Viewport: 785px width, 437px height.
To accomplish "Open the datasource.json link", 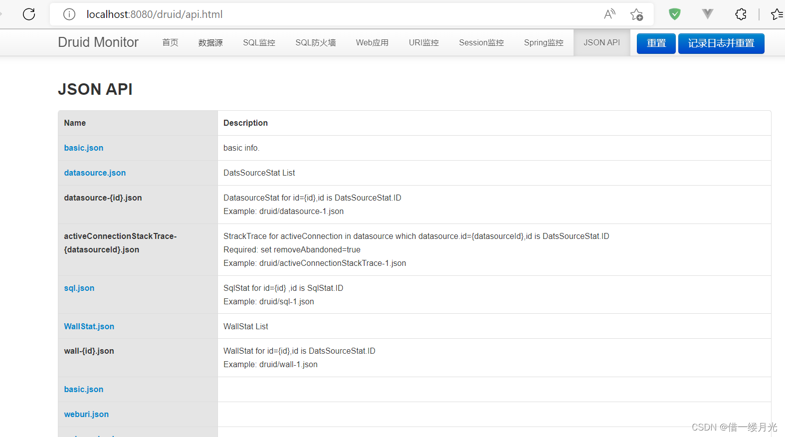I will 95,173.
